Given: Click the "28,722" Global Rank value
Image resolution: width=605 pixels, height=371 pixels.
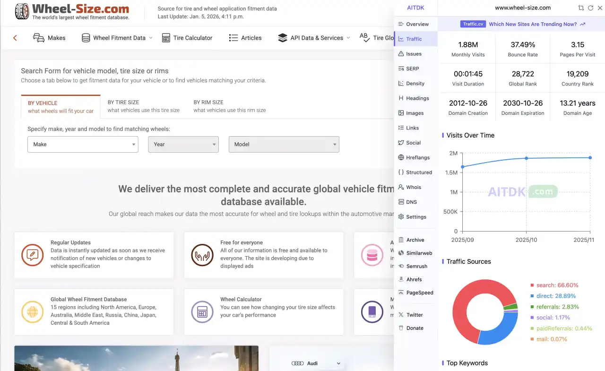Looking at the screenshot, I should (523, 74).
